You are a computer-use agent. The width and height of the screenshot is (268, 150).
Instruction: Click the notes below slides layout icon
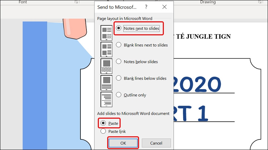tap(106, 66)
